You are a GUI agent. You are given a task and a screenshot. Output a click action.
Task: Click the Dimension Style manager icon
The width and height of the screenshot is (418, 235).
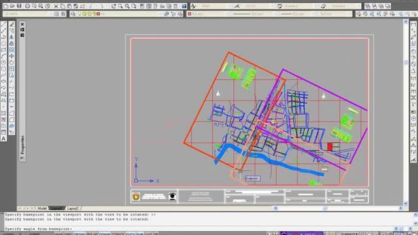point(236,6)
